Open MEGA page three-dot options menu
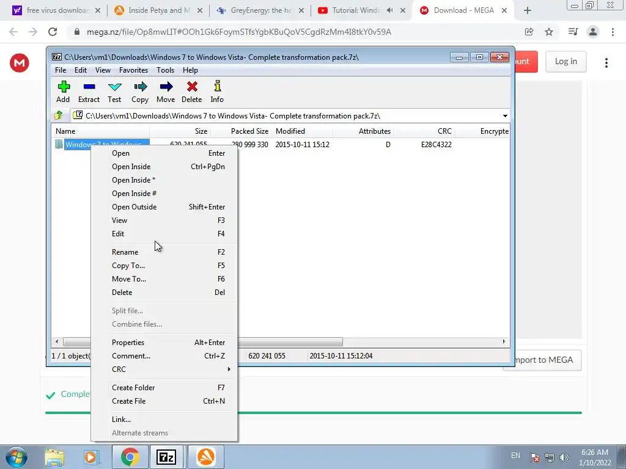The image size is (626, 469). (606, 63)
